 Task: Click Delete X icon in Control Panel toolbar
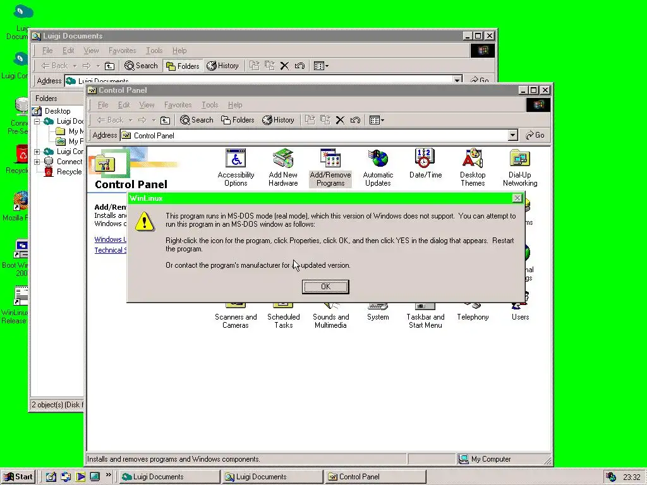(x=340, y=120)
